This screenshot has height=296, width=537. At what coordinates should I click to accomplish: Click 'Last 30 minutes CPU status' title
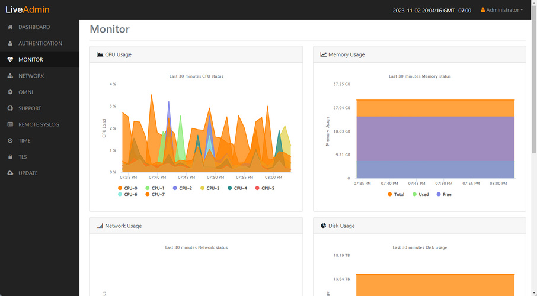click(196, 76)
